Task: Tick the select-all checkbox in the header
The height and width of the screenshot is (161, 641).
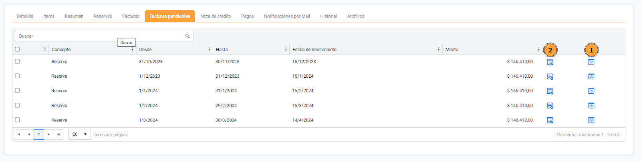Action: click(17, 49)
